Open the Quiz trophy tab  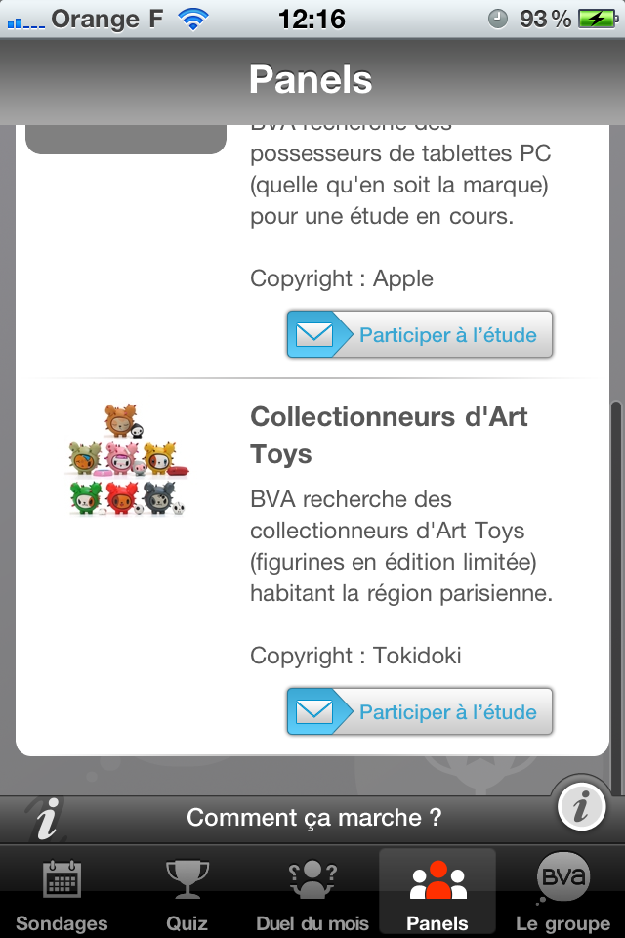point(187,891)
